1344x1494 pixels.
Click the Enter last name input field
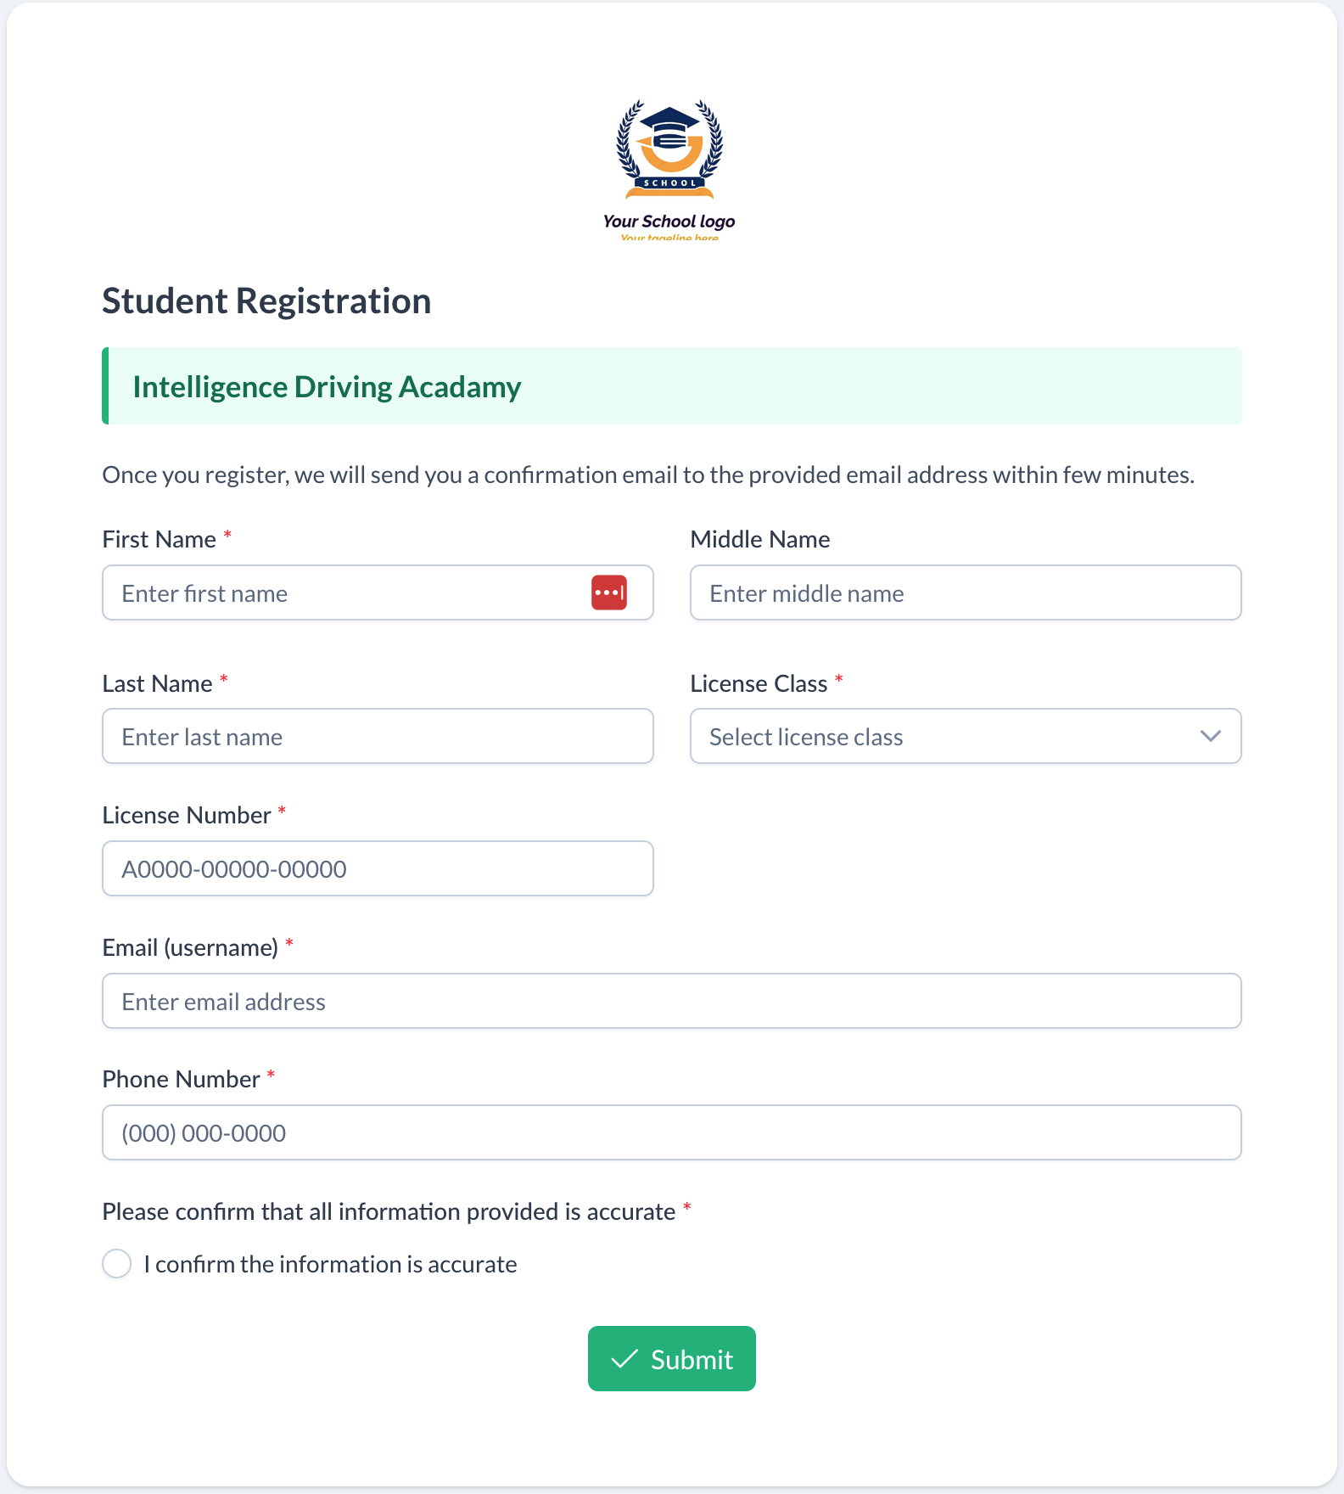378,736
